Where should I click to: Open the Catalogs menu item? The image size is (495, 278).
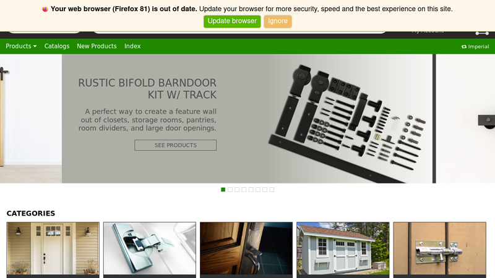(x=57, y=46)
